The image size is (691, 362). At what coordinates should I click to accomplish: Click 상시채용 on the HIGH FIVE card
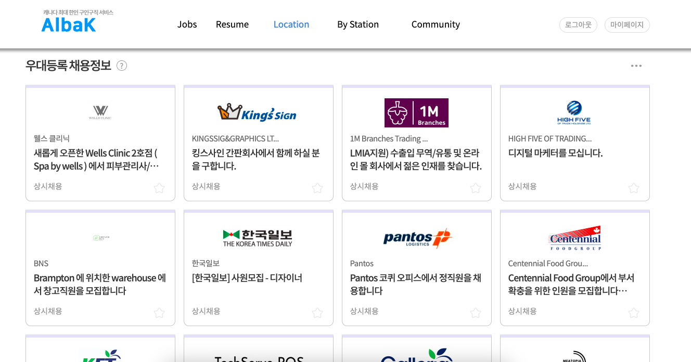(522, 186)
